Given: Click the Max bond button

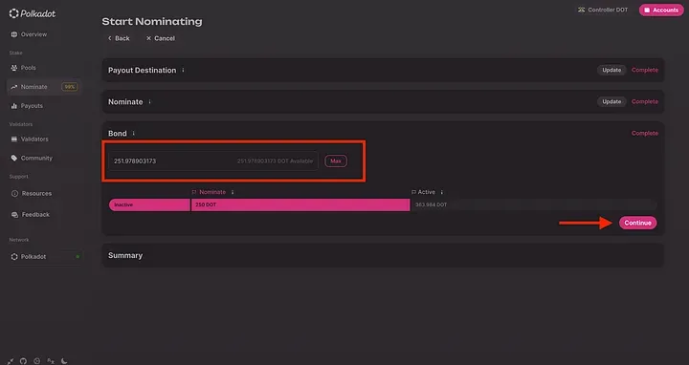Looking at the screenshot, I should coord(336,161).
